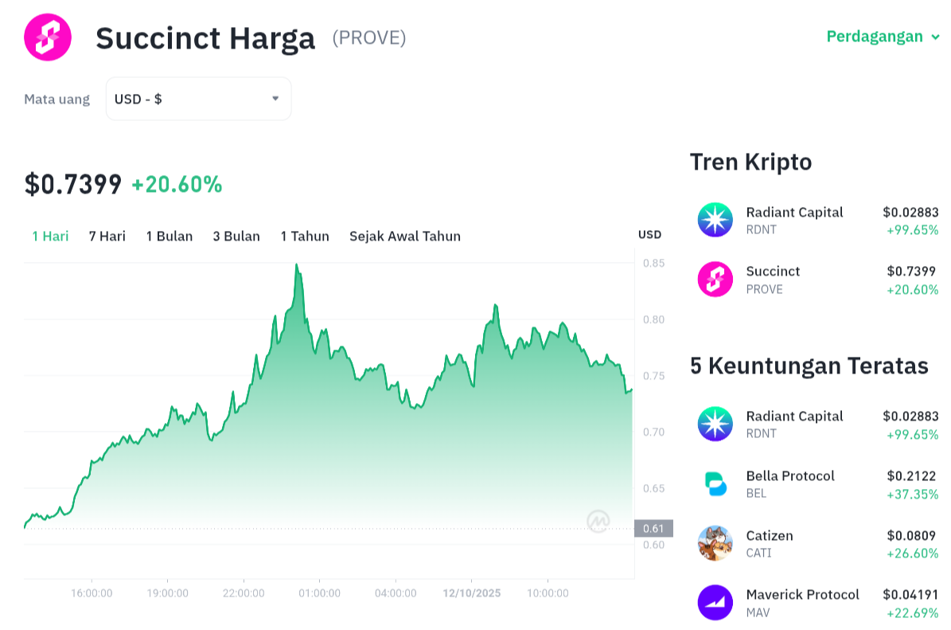Choose the 3 Bulan time range

pos(236,236)
